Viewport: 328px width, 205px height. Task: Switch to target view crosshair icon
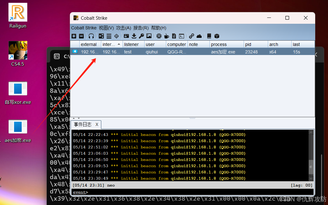click(x=117, y=36)
